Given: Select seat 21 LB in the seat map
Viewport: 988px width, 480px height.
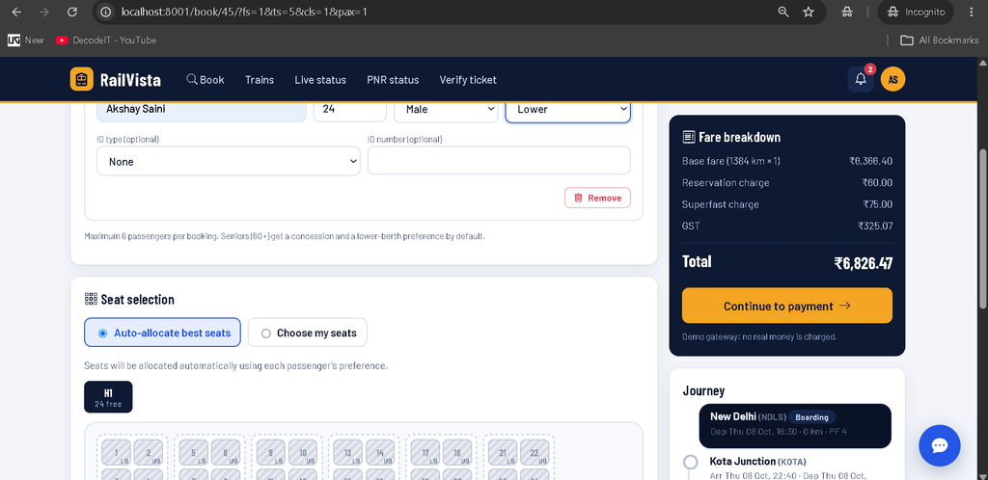Looking at the screenshot, I should [503, 452].
